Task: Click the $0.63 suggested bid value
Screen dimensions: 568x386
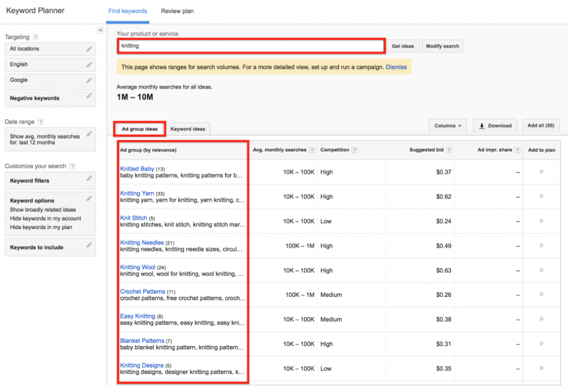Action: point(443,271)
